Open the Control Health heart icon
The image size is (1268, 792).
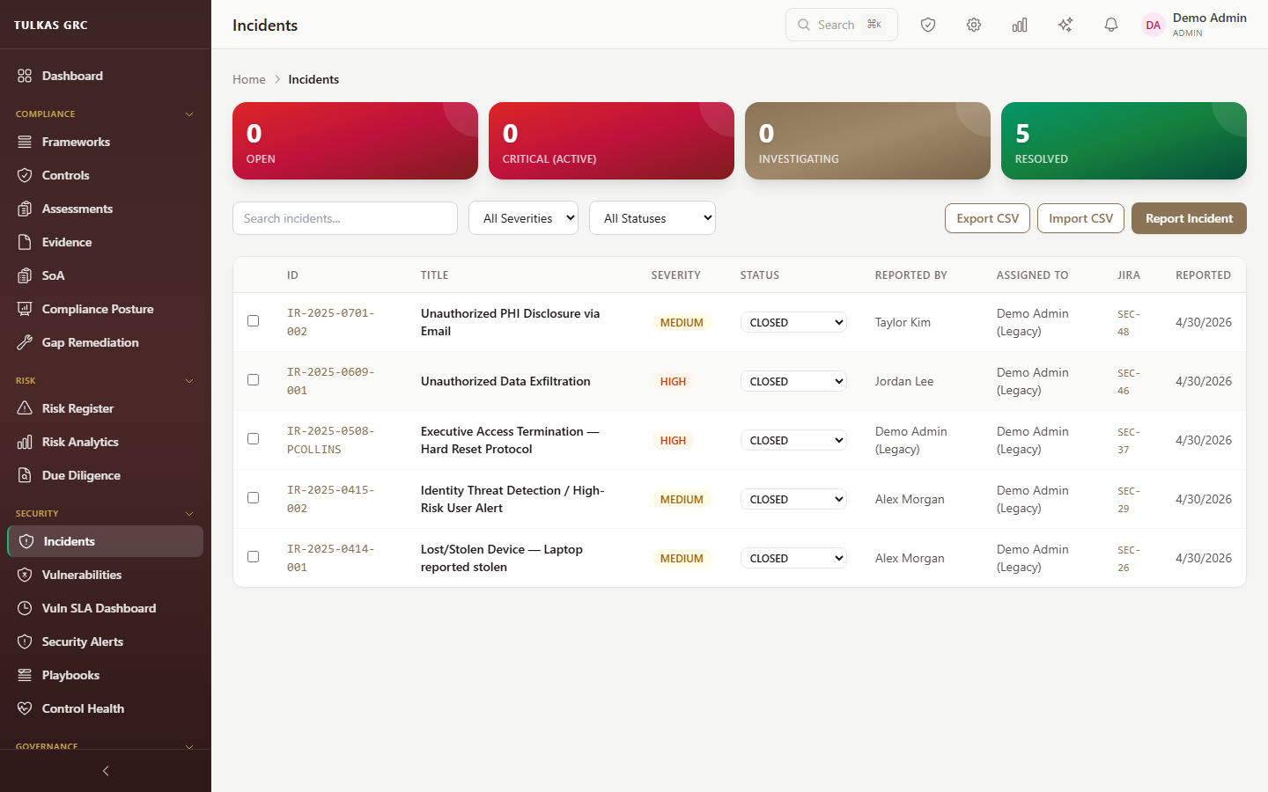tap(25, 708)
